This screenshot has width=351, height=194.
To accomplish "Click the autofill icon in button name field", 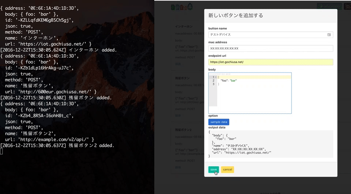I will pos(329,35).
